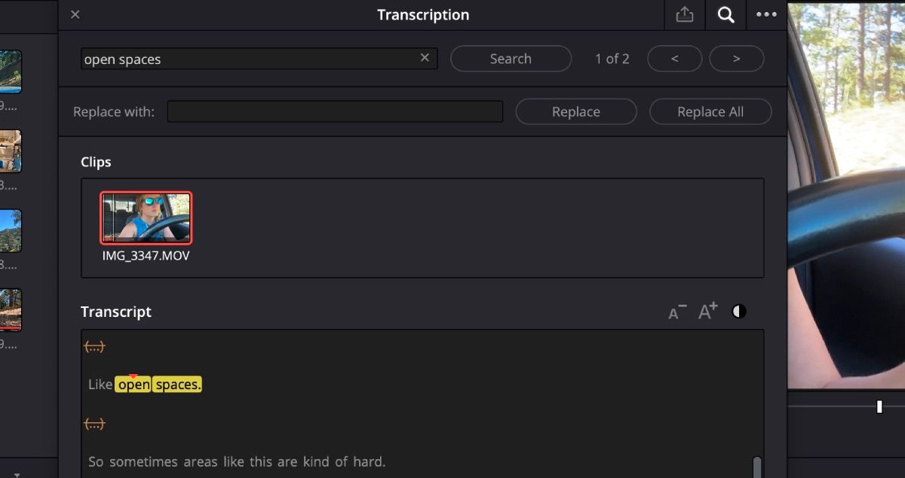905x478 pixels.
Task: Toggle transcript light/dark contrast mode
Action: pyautogui.click(x=738, y=310)
